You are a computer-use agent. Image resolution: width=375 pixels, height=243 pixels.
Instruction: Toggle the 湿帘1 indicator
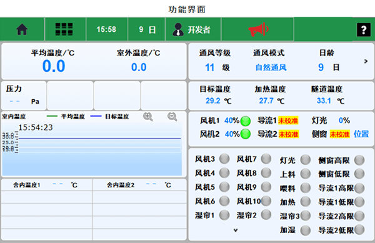(224, 215)
